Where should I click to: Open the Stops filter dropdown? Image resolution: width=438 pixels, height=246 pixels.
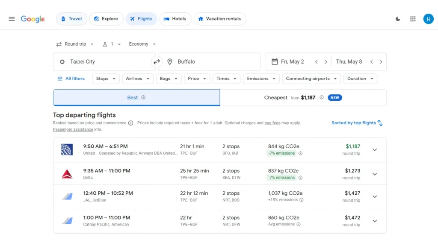tap(106, 79)
